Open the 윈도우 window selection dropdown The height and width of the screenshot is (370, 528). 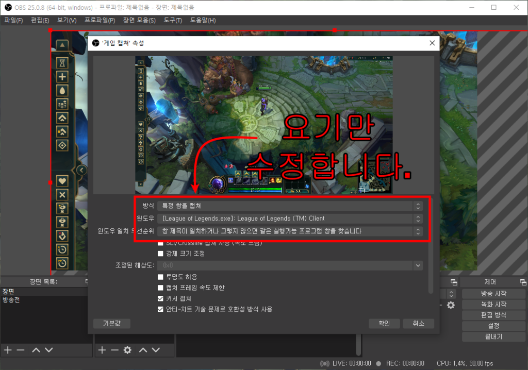coord(290,218)
